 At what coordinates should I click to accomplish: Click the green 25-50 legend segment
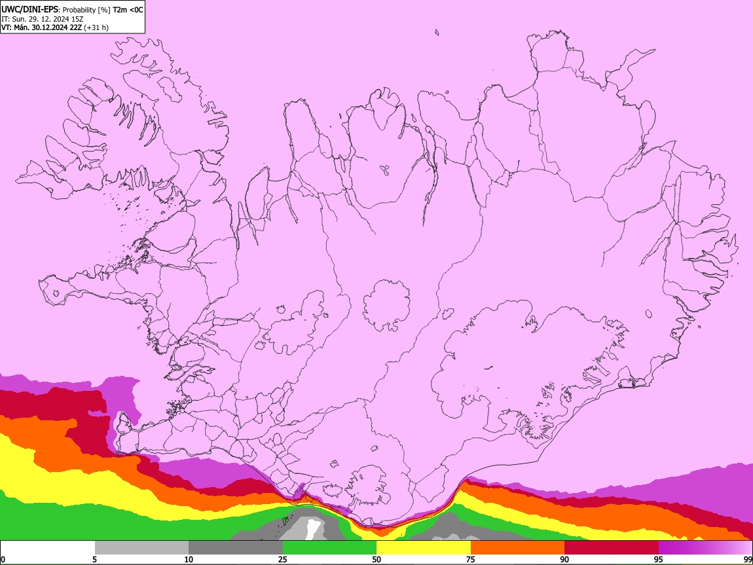329,547
